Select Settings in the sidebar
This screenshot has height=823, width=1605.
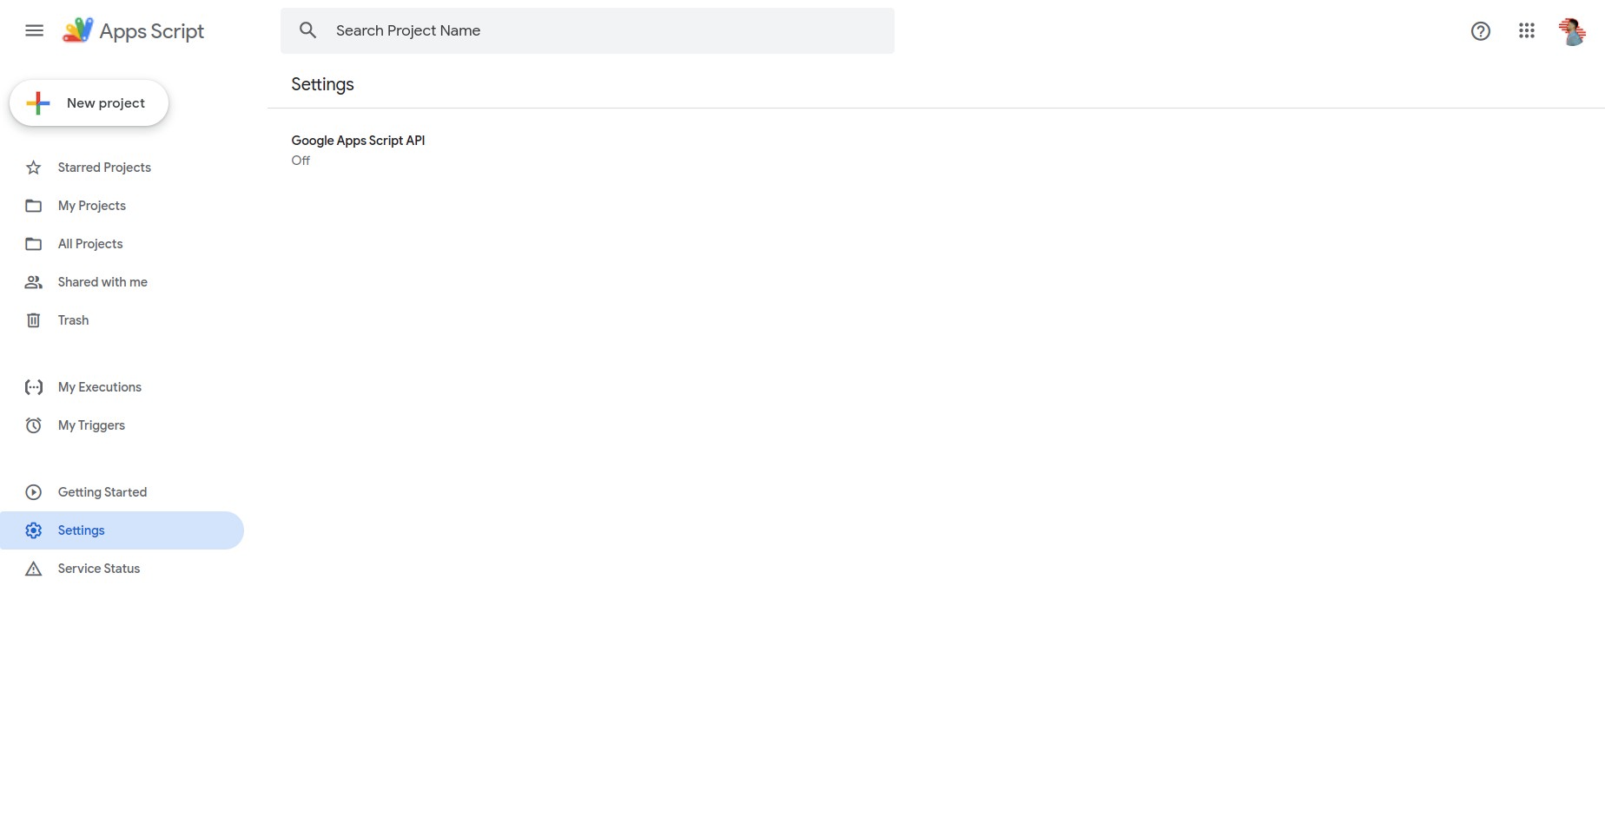click(x=122, y=530)
